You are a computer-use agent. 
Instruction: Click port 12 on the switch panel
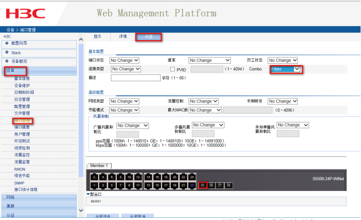point(138,177)
